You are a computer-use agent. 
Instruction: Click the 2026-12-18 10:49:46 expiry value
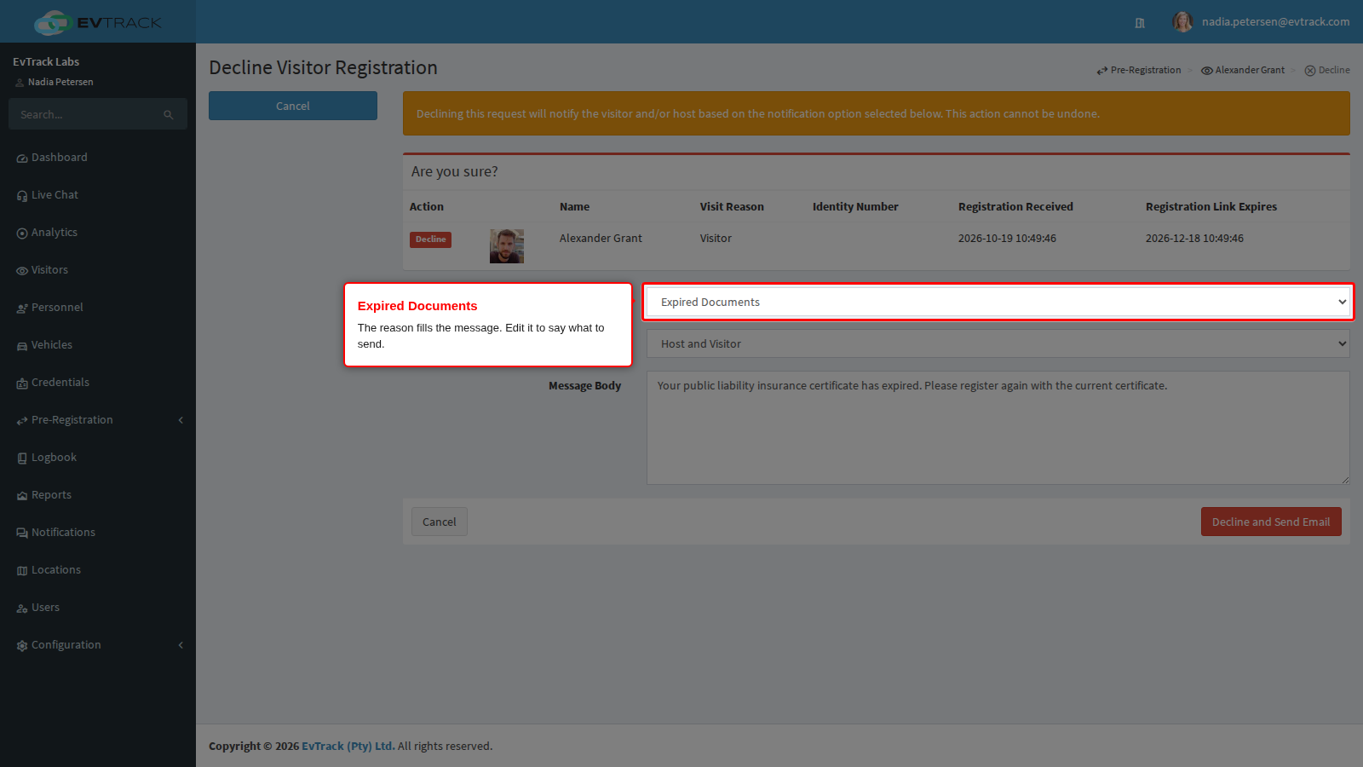(1194, 239)
